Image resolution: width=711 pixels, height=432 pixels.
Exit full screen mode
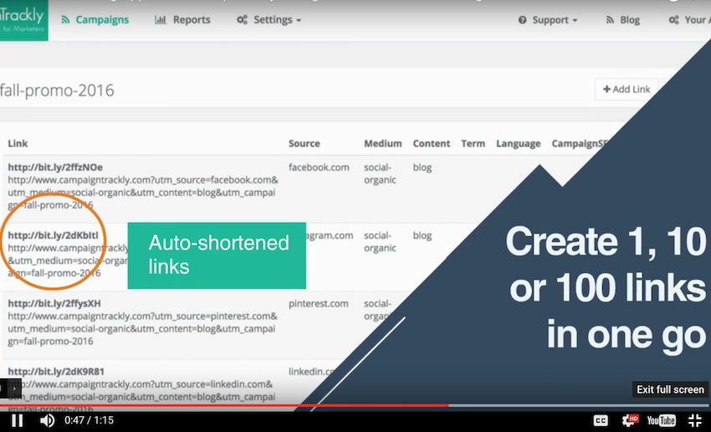click(x=694, y=420)
